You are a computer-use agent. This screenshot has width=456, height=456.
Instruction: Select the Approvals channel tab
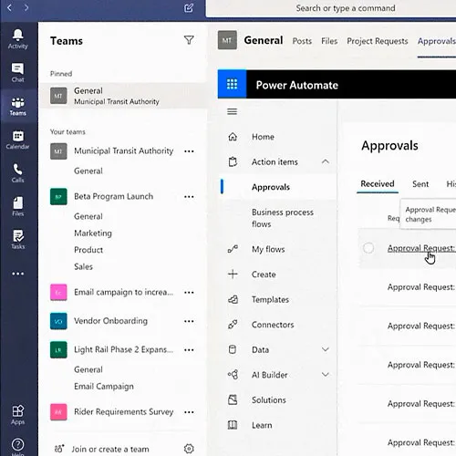pyautogui.click(x=437, y=41)
